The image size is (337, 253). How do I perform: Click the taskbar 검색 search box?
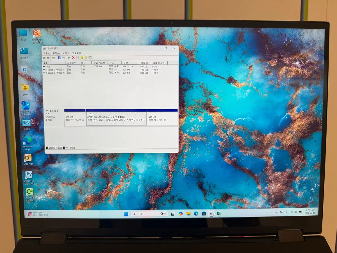tap(150, 214)
